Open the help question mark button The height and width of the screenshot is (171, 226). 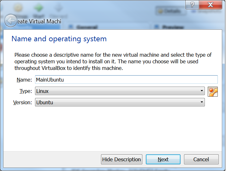coord(192,5)
